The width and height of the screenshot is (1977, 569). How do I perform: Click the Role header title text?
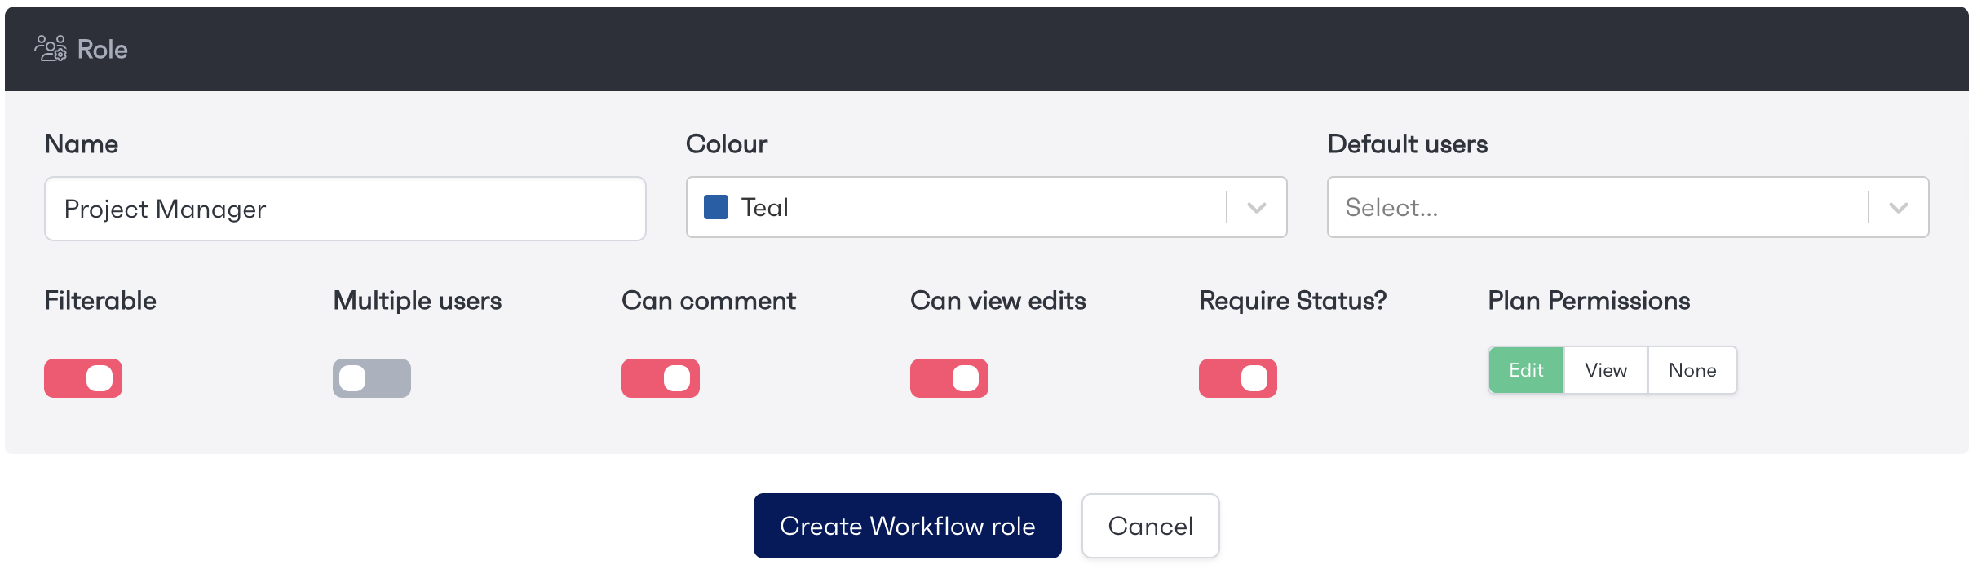click(x=102, y=49)
